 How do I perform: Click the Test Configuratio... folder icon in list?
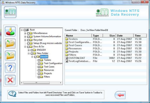[67, 42]
